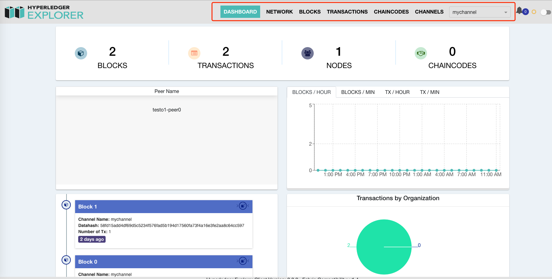Click the Nodes people icon

308,53
